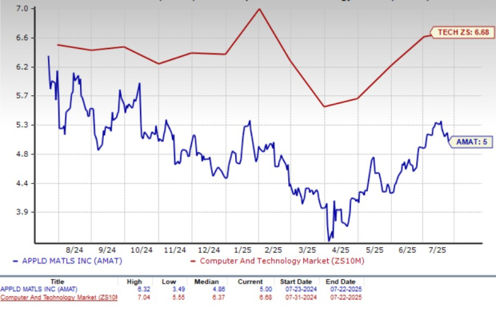Click the 7.0 y-axis label
496x312 pixels.
pos(22,9)
